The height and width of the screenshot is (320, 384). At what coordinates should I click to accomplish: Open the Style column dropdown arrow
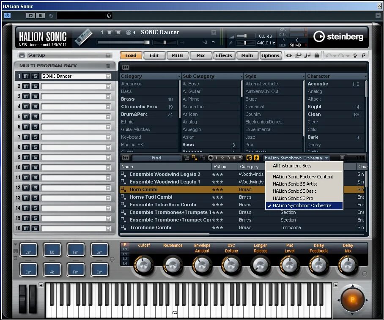pyautogui.click(x=304, y=77)
